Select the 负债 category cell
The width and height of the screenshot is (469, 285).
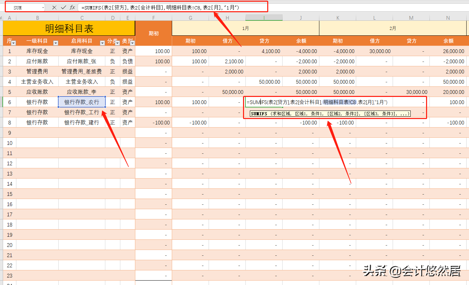coord(128,62)
